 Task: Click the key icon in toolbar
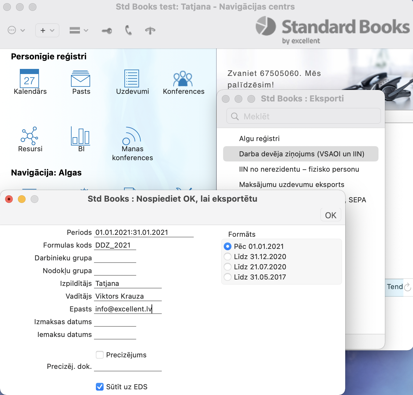(x=107, y=31)
